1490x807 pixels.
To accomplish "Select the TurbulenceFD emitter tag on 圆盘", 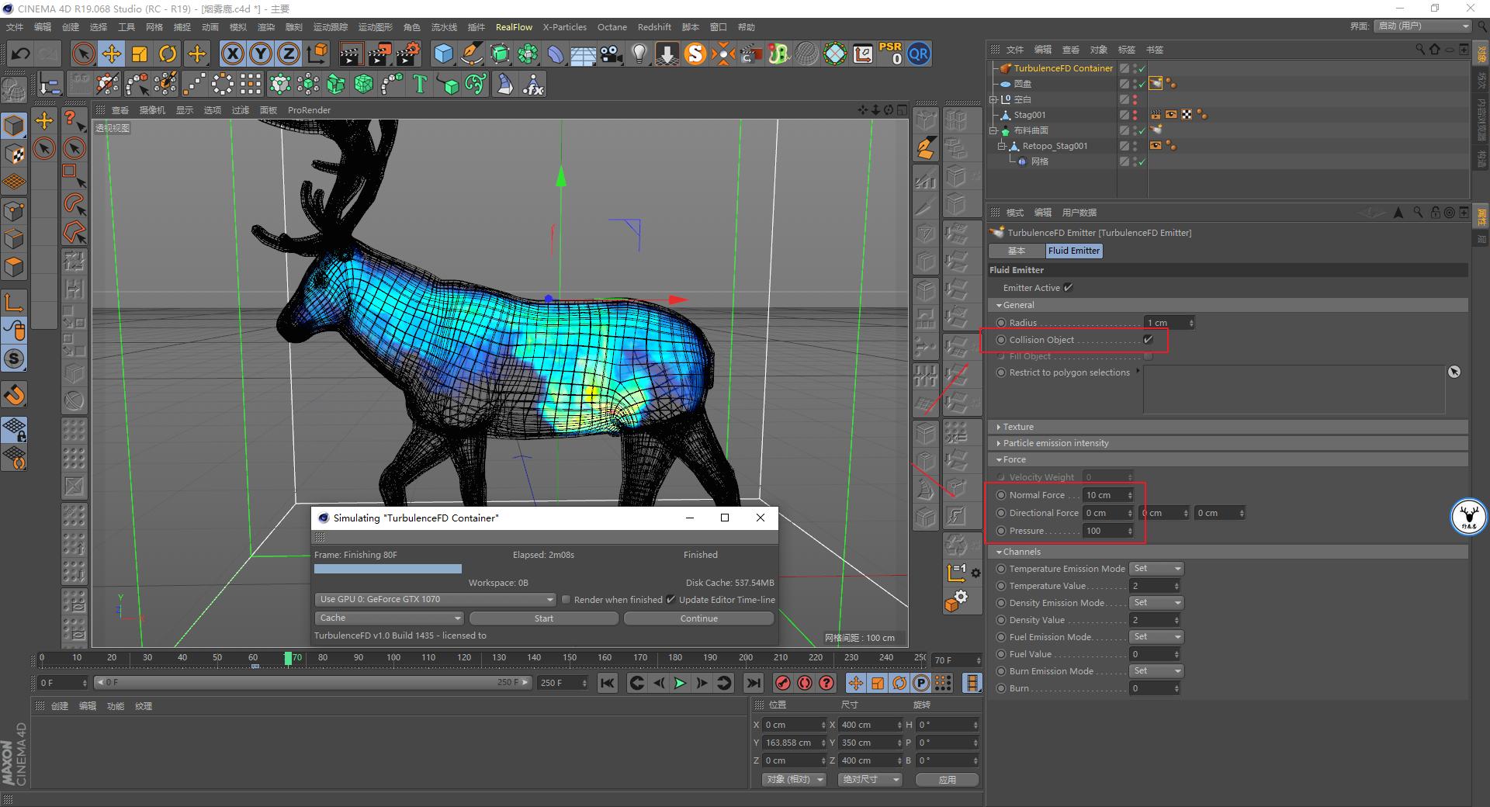I will (1156, 84).
